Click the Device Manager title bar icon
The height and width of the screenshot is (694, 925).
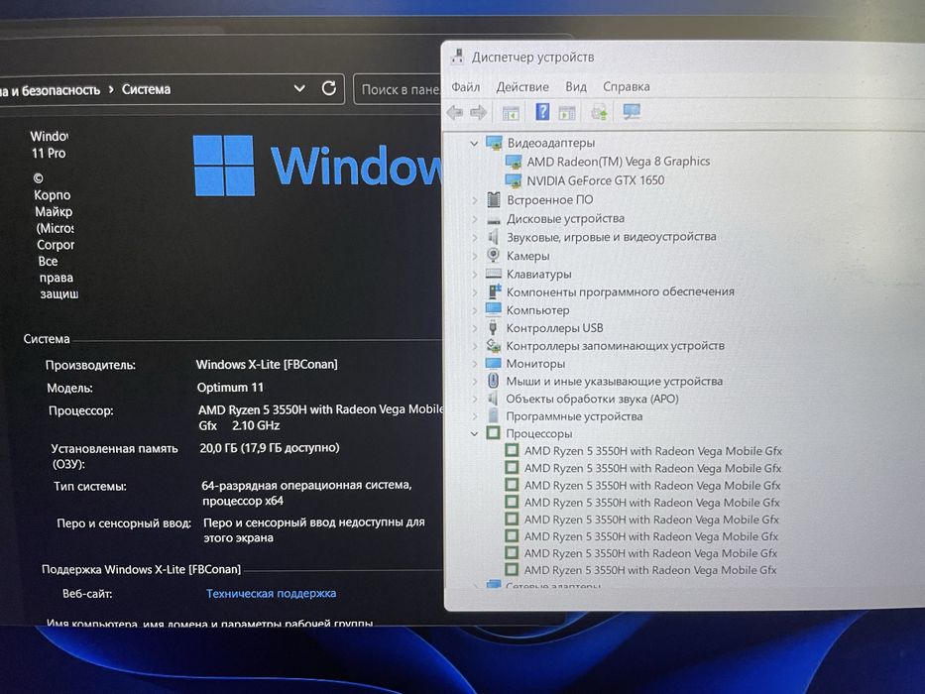click(457, 57)
